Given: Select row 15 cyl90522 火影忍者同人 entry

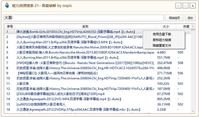Looking at the screenshot, I should [x=97, y=104].
